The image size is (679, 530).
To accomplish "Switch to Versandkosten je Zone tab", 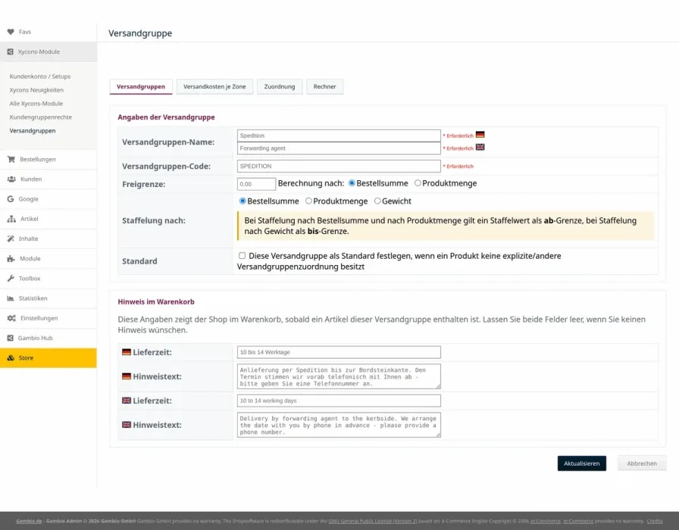I will pyautogui.click(x=214, y=86).
